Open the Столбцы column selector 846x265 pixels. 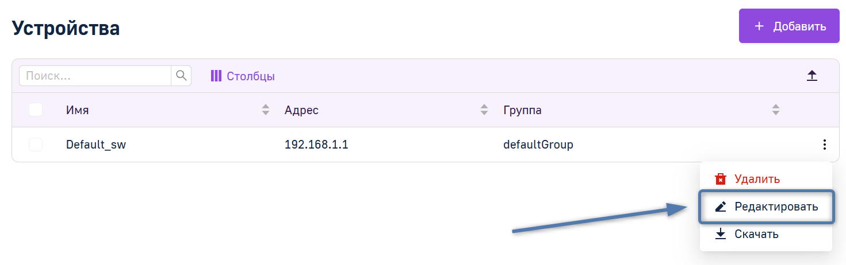(243, 76)
